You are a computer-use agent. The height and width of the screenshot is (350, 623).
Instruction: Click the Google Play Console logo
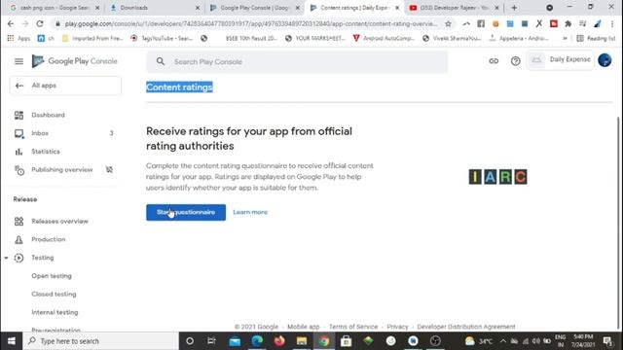click(x=75, y=61)
